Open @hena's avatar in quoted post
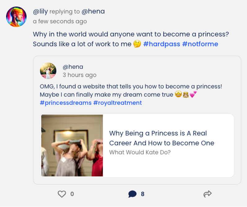 pos(48,71)
